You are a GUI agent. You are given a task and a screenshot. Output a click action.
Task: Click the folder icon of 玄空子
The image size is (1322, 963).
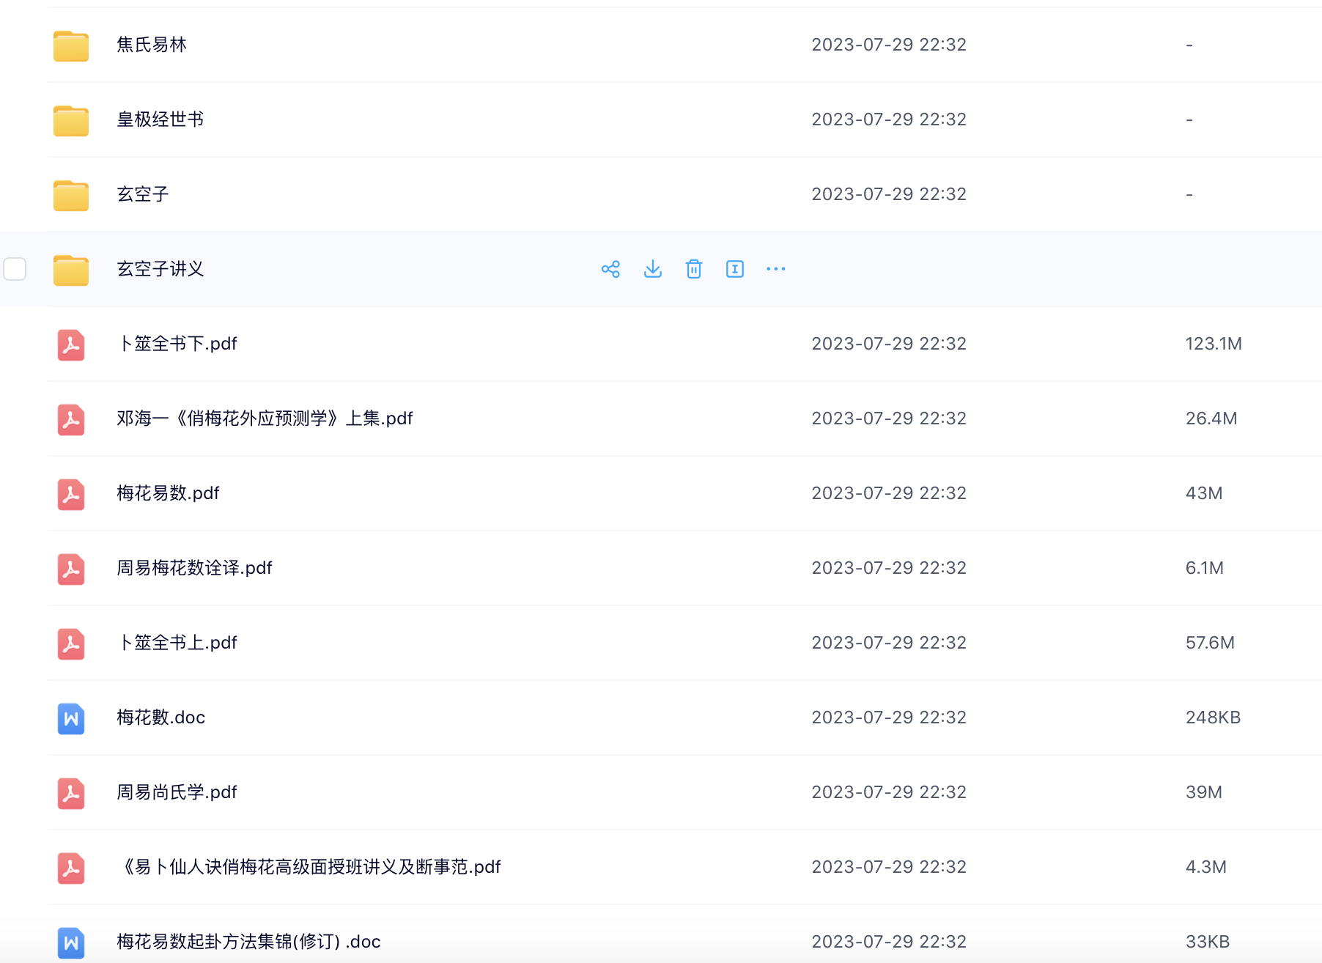click(x=70, y=194)
